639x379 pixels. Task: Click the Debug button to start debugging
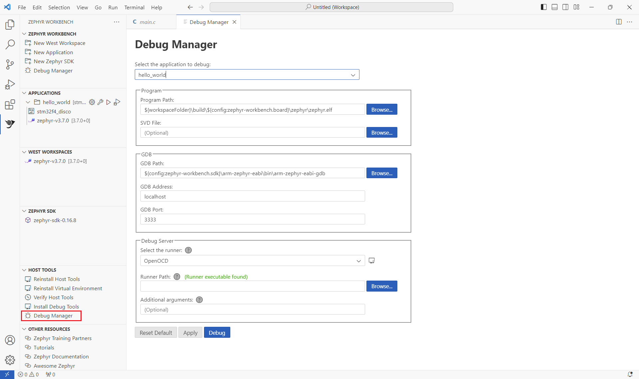click(x=217, y=332)
